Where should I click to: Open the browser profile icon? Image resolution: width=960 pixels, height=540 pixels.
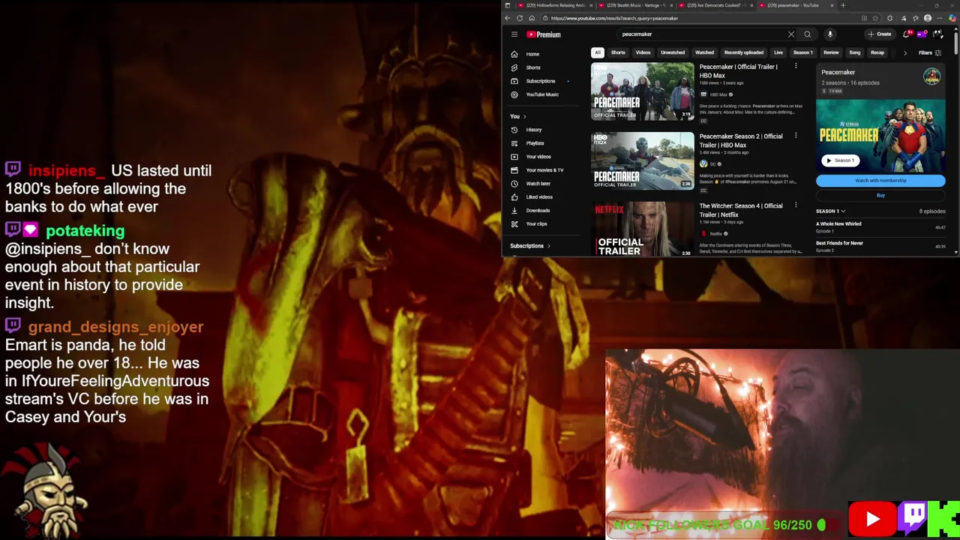point(928,18)
